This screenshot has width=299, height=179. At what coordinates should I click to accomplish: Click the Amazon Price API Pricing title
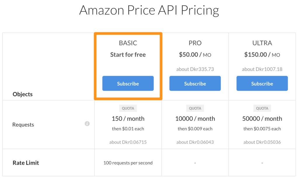pos(149,10)
